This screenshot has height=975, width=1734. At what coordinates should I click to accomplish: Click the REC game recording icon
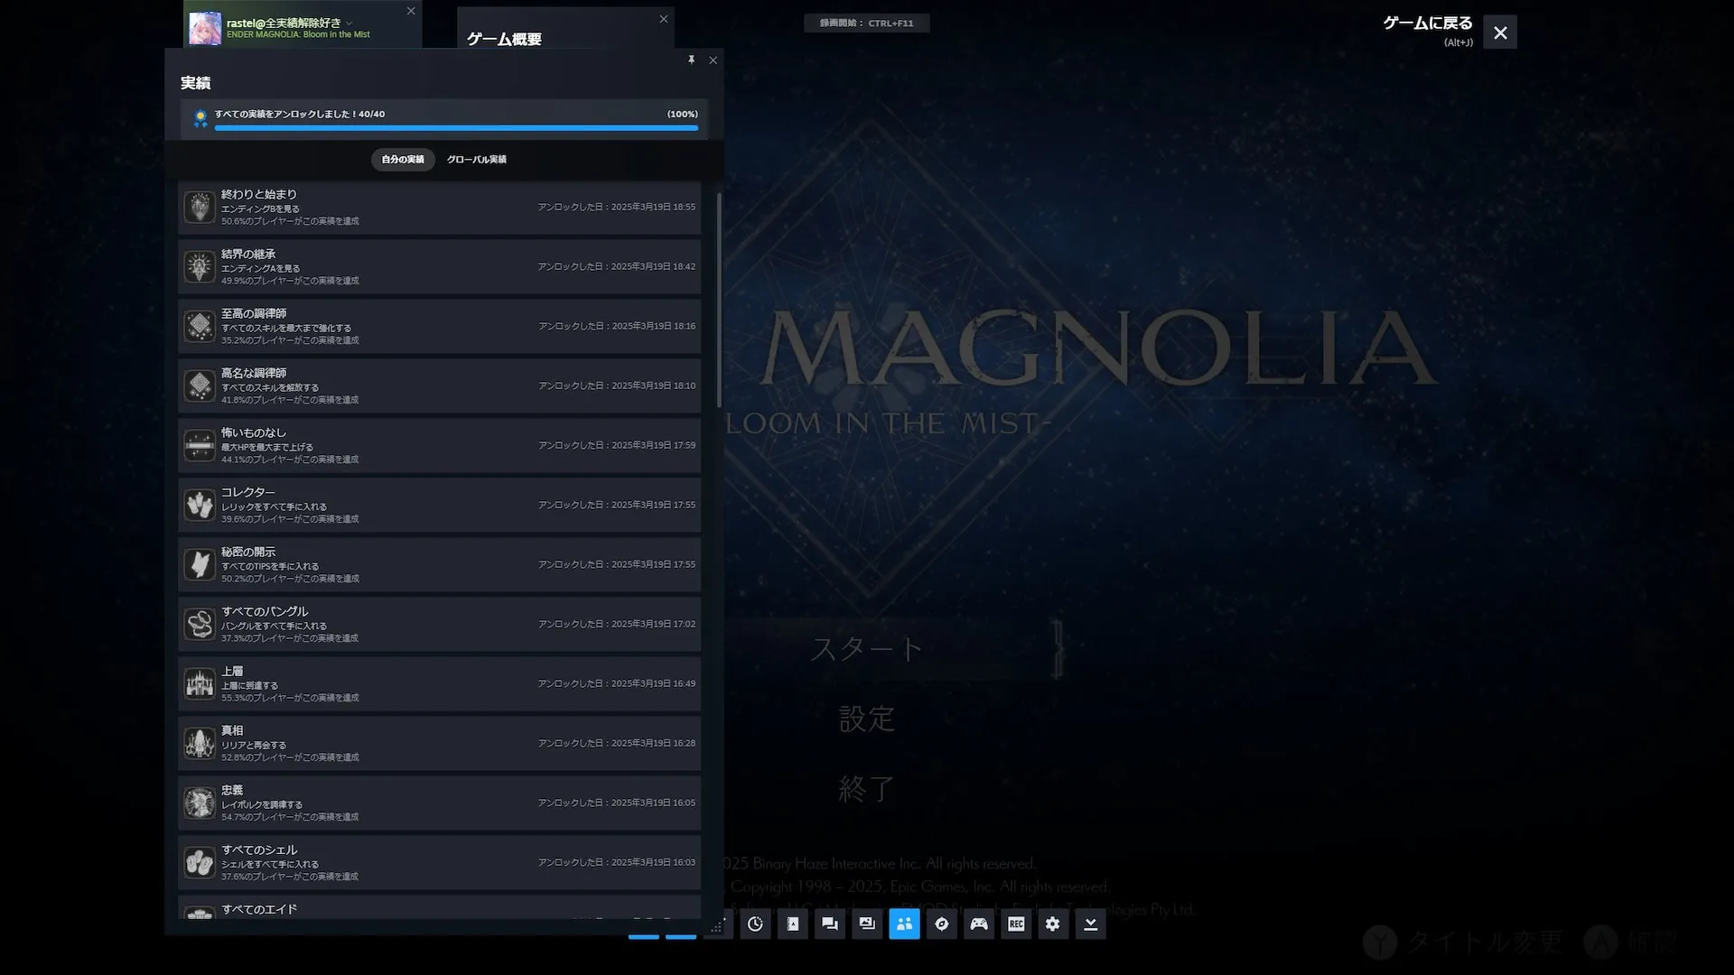(1016, 924)
